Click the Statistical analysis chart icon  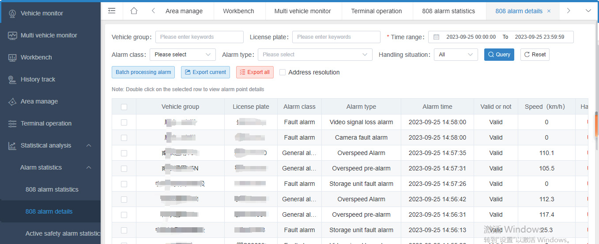12,145
